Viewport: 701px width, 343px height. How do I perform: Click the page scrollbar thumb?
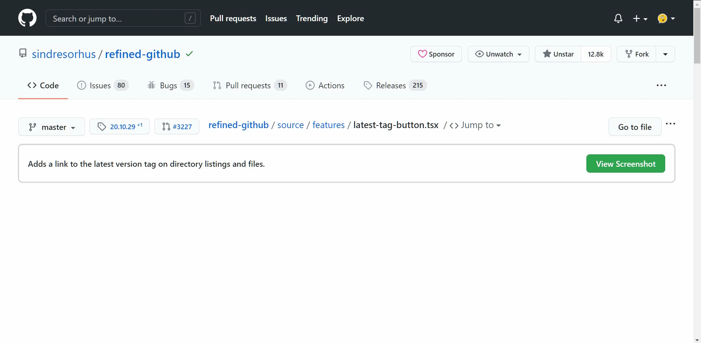point(697,35)
